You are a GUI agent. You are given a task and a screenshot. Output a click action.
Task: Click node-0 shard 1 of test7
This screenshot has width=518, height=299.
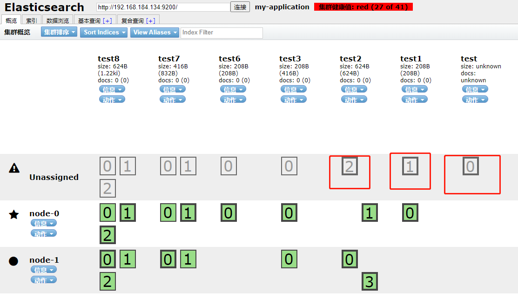click(188, 213)
